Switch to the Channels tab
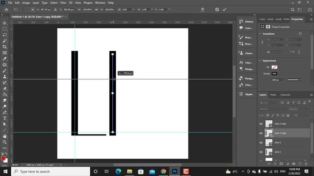314x176 pixels. [285, 95]
